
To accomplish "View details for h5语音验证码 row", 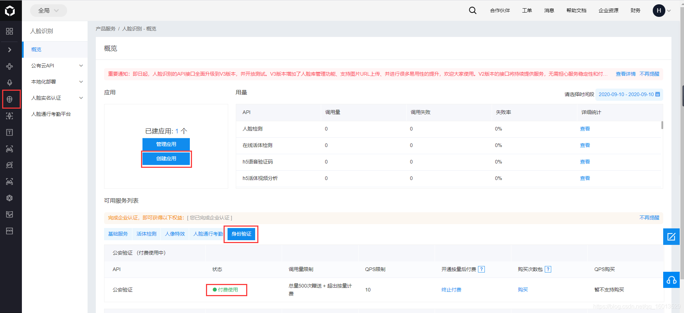I will [585, 162].
